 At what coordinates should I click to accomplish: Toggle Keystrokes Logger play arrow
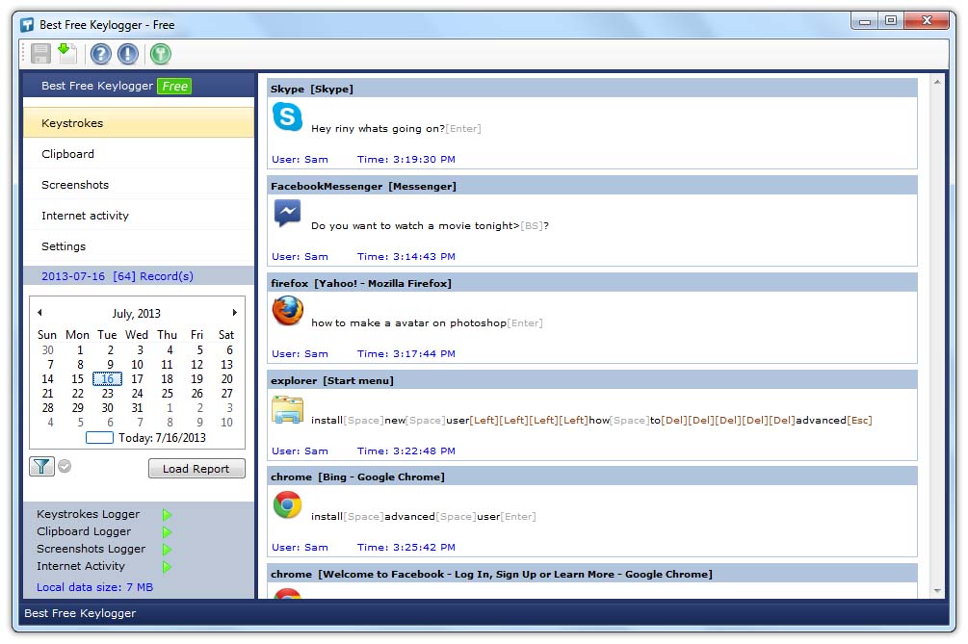click(x=167, y=514)
